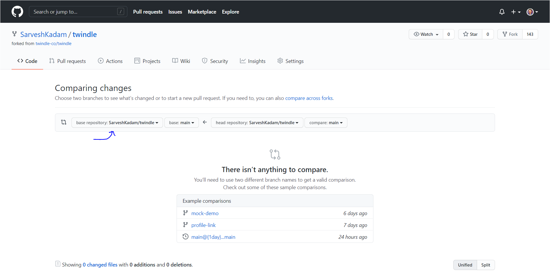Image resolution: width=550 pixels, height=272 pixels.
Task: Open the twindle repository name link
Action: pos(85,34)
